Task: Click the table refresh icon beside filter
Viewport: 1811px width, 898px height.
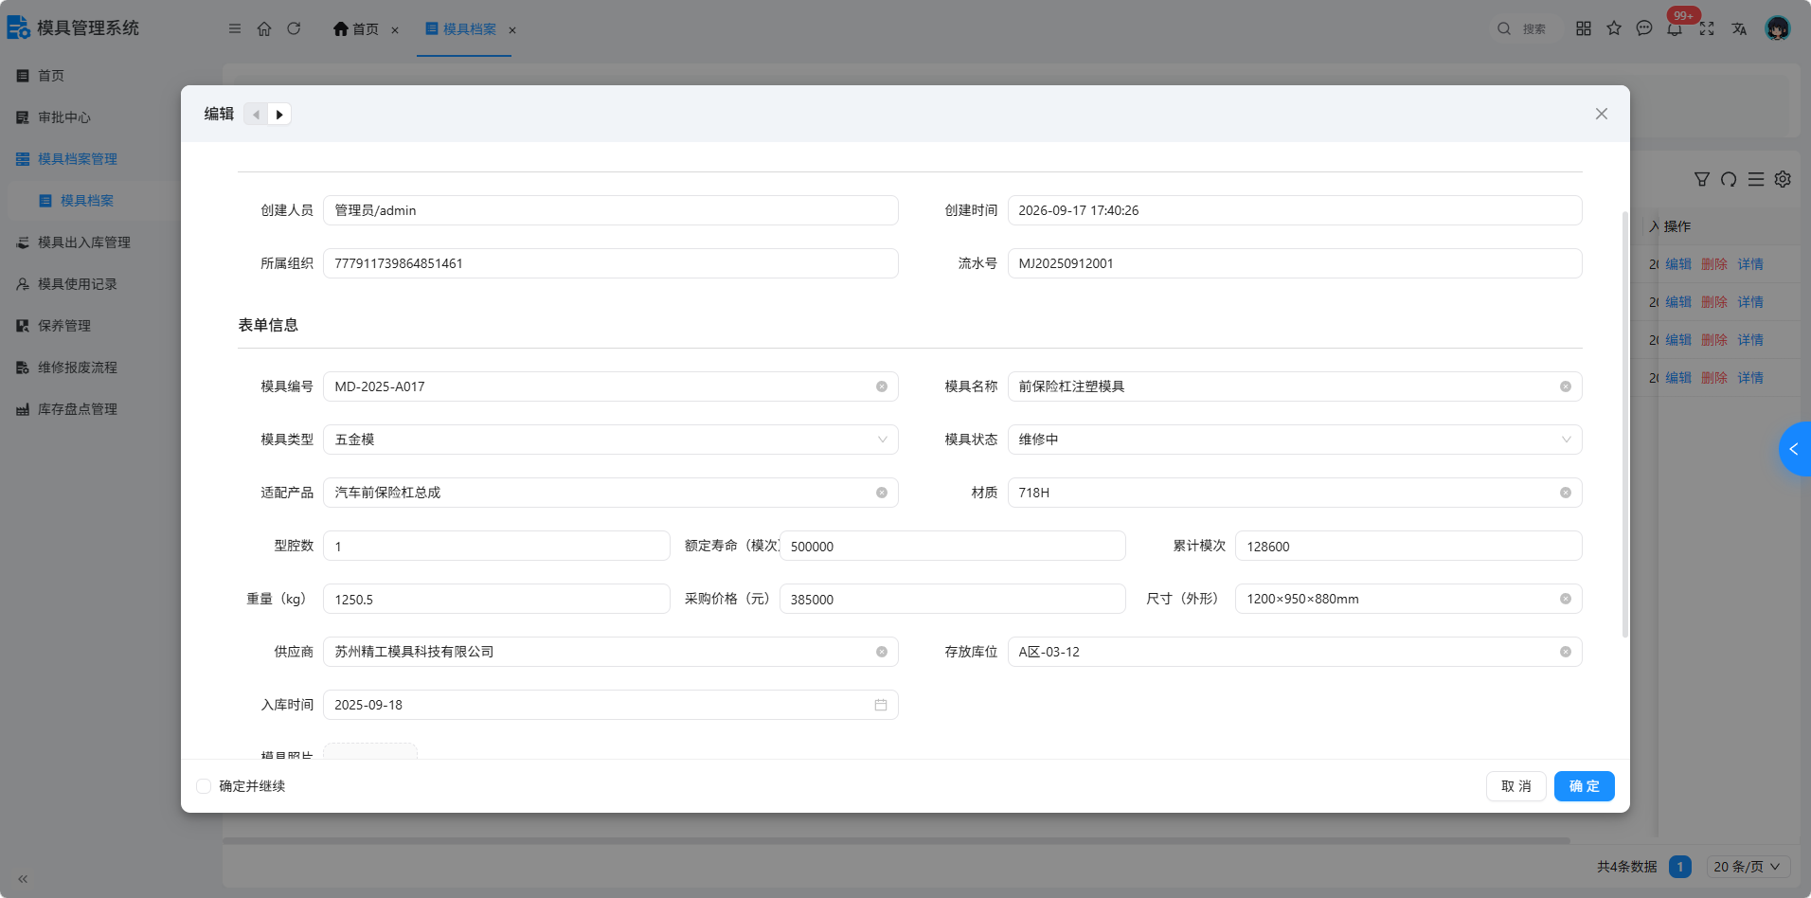Action: point(1729,179)
